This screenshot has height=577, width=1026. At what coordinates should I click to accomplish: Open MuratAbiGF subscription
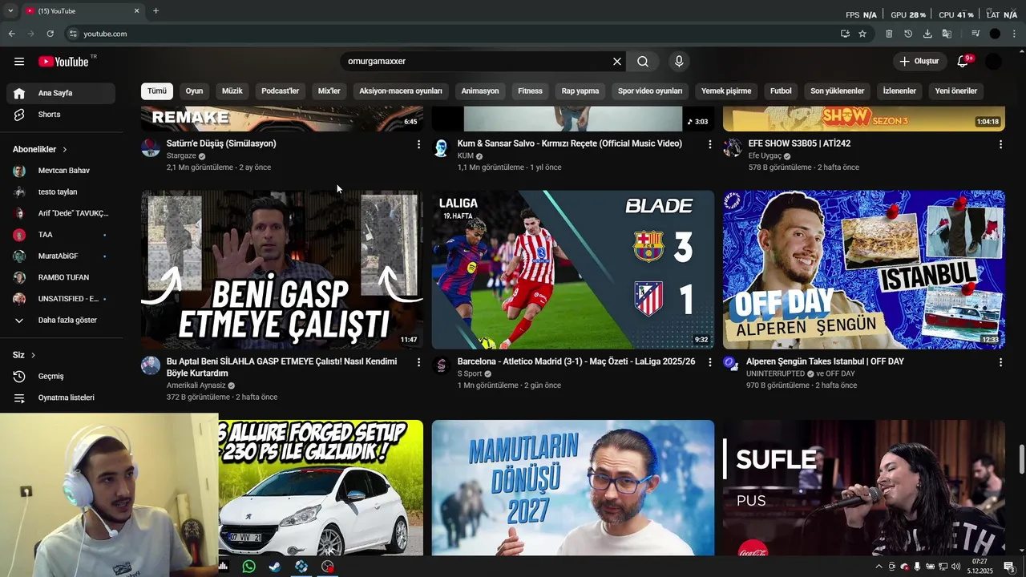point(61,256)
